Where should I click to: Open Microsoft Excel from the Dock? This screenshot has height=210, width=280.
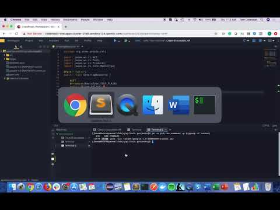[216, 187]
